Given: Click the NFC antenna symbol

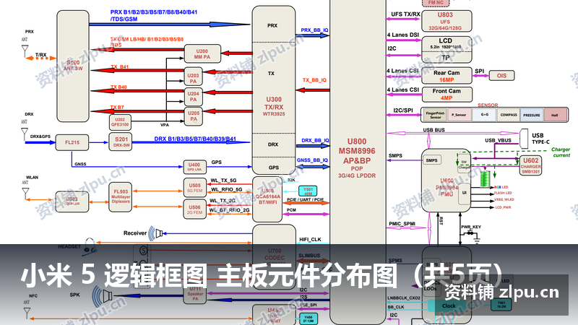Looking at the screenshot, I should (x=27, y=313).
